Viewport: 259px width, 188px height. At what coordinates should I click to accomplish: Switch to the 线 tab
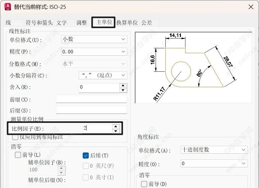10,22
